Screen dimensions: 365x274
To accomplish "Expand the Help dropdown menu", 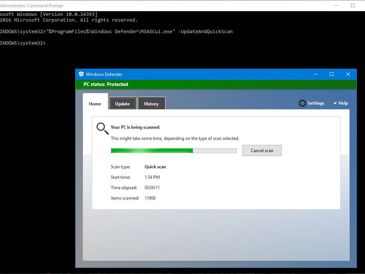I will tap(341, 103).
